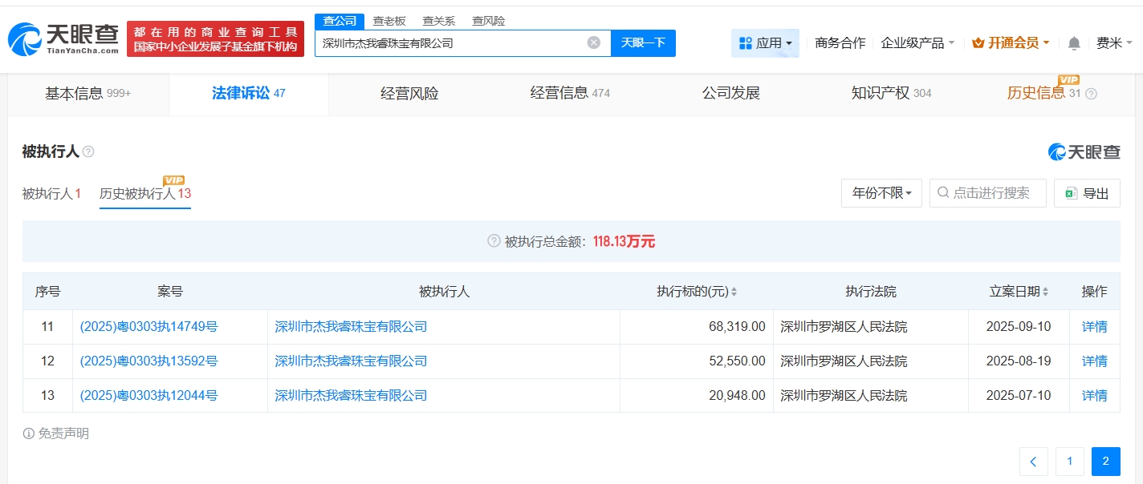Click the red promotional banner image
Image resolution: width=1143 pixels, height=484 pixels.
pos(216,38)
